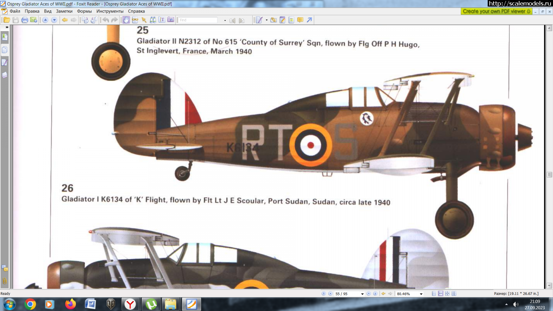Switch to single page layout

(434, 294)
